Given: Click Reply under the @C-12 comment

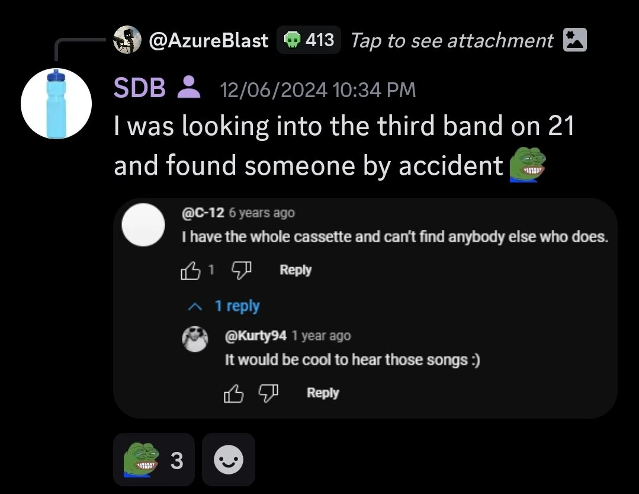Looking at the screenshot, I should (x=296, y=270).
